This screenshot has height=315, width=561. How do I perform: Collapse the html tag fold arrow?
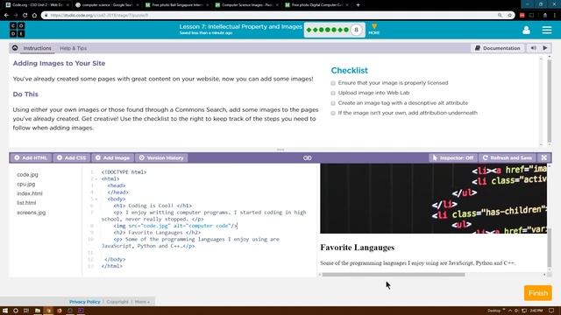point(96,178)
